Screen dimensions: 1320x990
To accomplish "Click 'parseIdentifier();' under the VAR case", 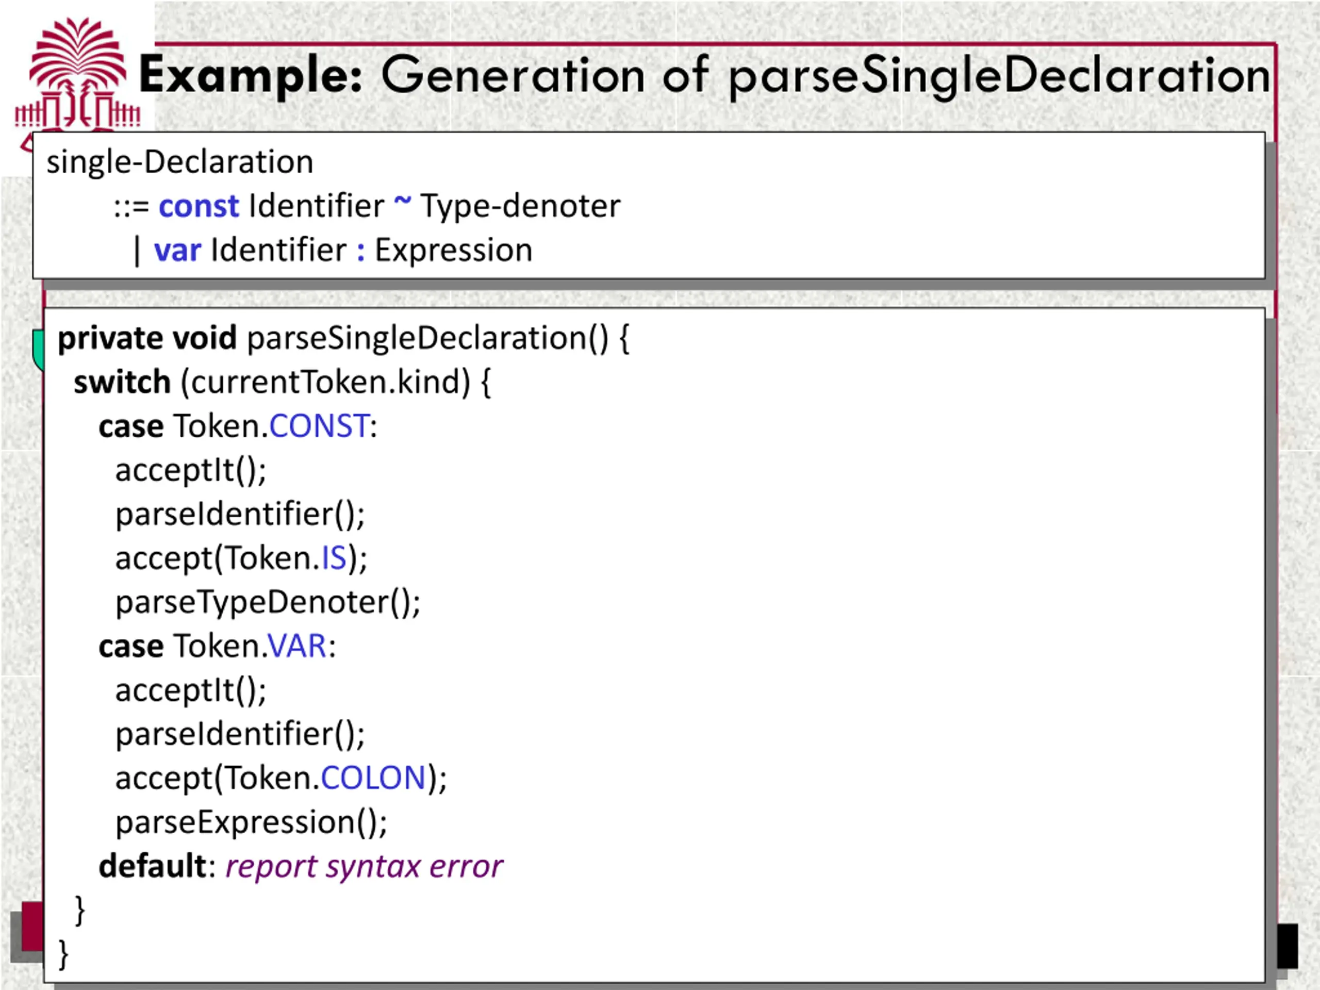I will pyautogui.click(x=240, y=735).
